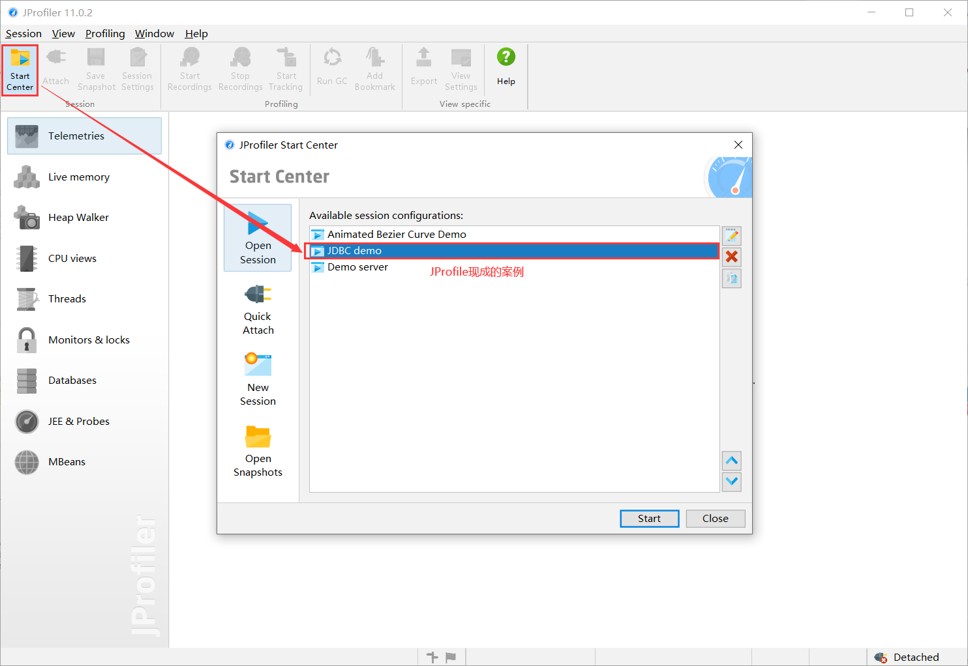
Task: Select Telemetries in the sidebar
Action: point(84,136)
